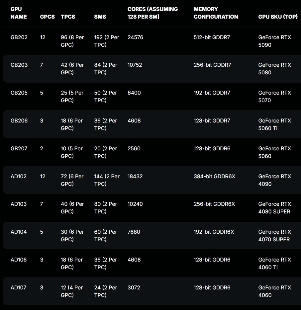Select the GeForce RTX 5060 Ti cell
This screenshot has width=301, height=310.
(x=274, y=124)
